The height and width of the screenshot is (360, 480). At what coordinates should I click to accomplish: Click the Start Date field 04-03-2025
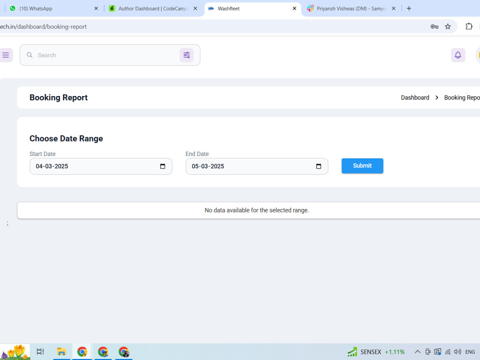tap(101, 166)
